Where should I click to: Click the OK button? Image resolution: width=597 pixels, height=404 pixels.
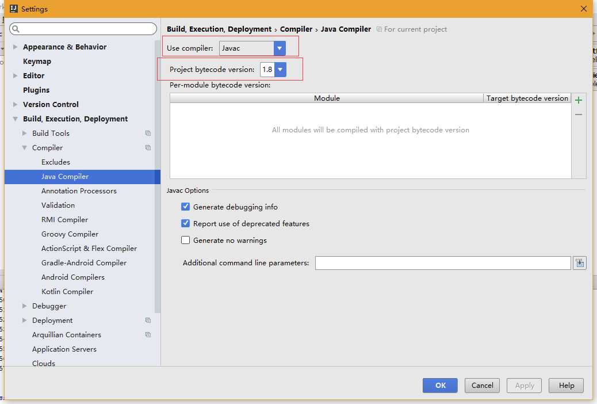(x=440, y=386)
